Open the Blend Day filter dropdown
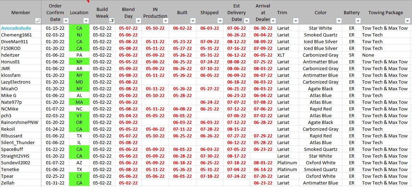 click(138, 21)
